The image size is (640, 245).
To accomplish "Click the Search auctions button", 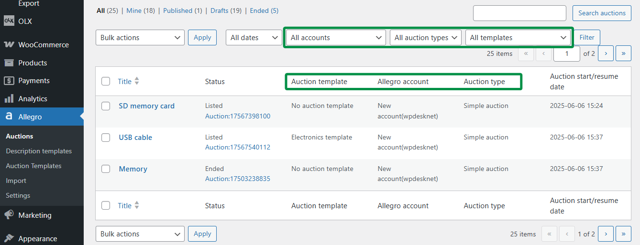I will (602, 13).
